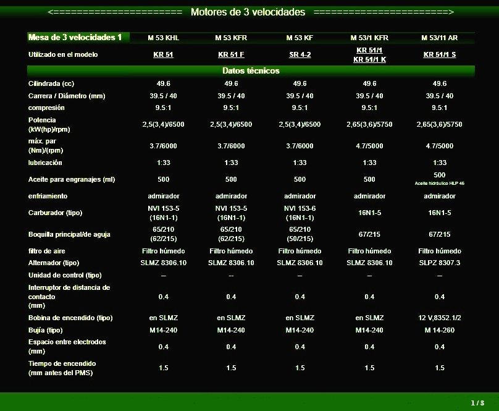Click the Aceite hidráulico HLP 46 note
Viewport: 499px width, 411px height.
[x=439, y=184]
